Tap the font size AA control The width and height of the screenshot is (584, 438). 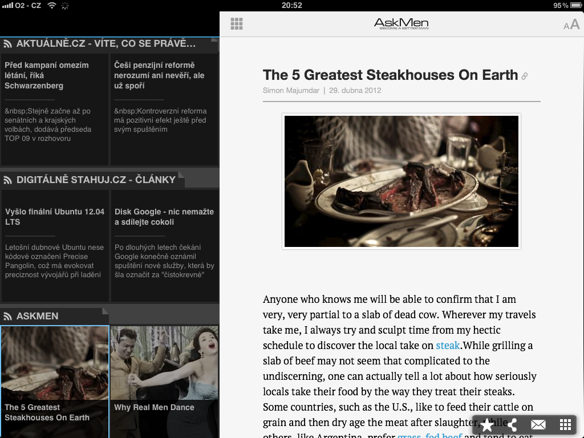coord(571,25)
